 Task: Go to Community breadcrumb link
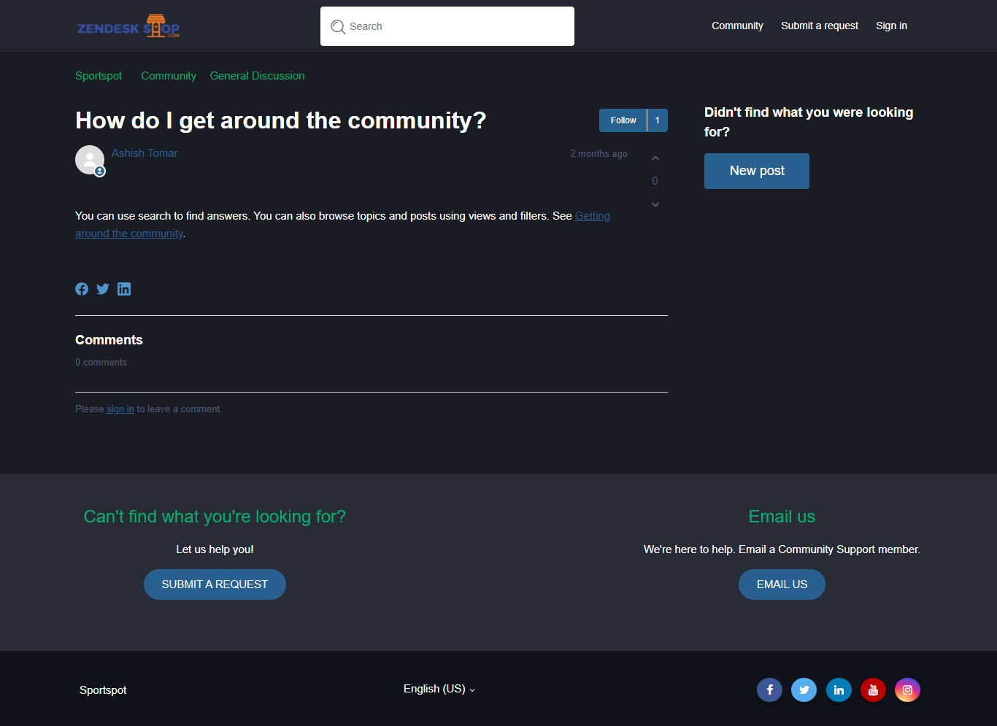169,76
